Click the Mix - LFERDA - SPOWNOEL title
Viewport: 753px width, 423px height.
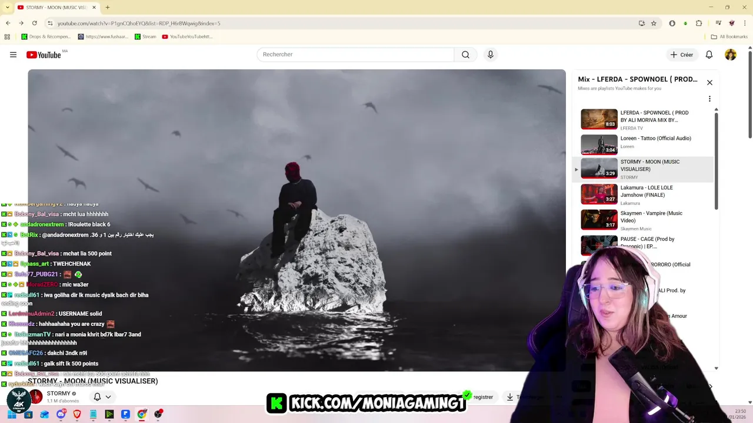click(x=638, y=79)
